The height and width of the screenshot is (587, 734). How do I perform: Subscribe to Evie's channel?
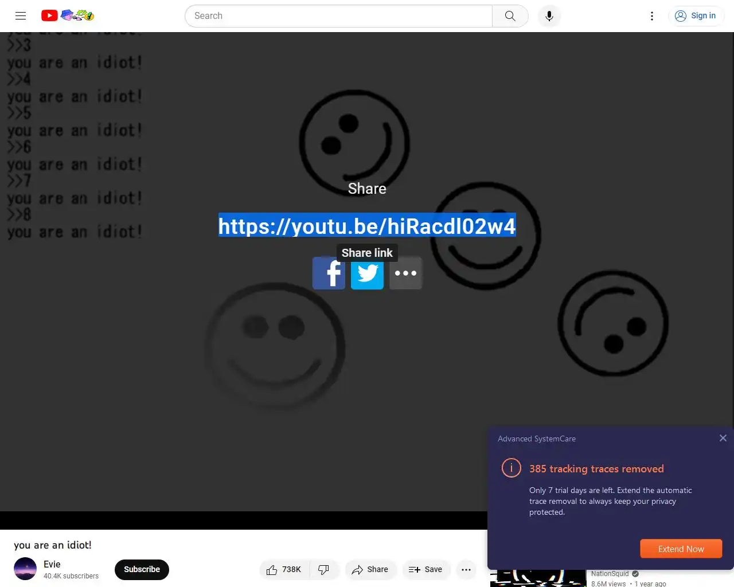142,569
